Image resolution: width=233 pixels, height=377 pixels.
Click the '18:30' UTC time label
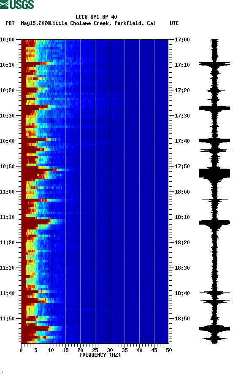point(182,268)
